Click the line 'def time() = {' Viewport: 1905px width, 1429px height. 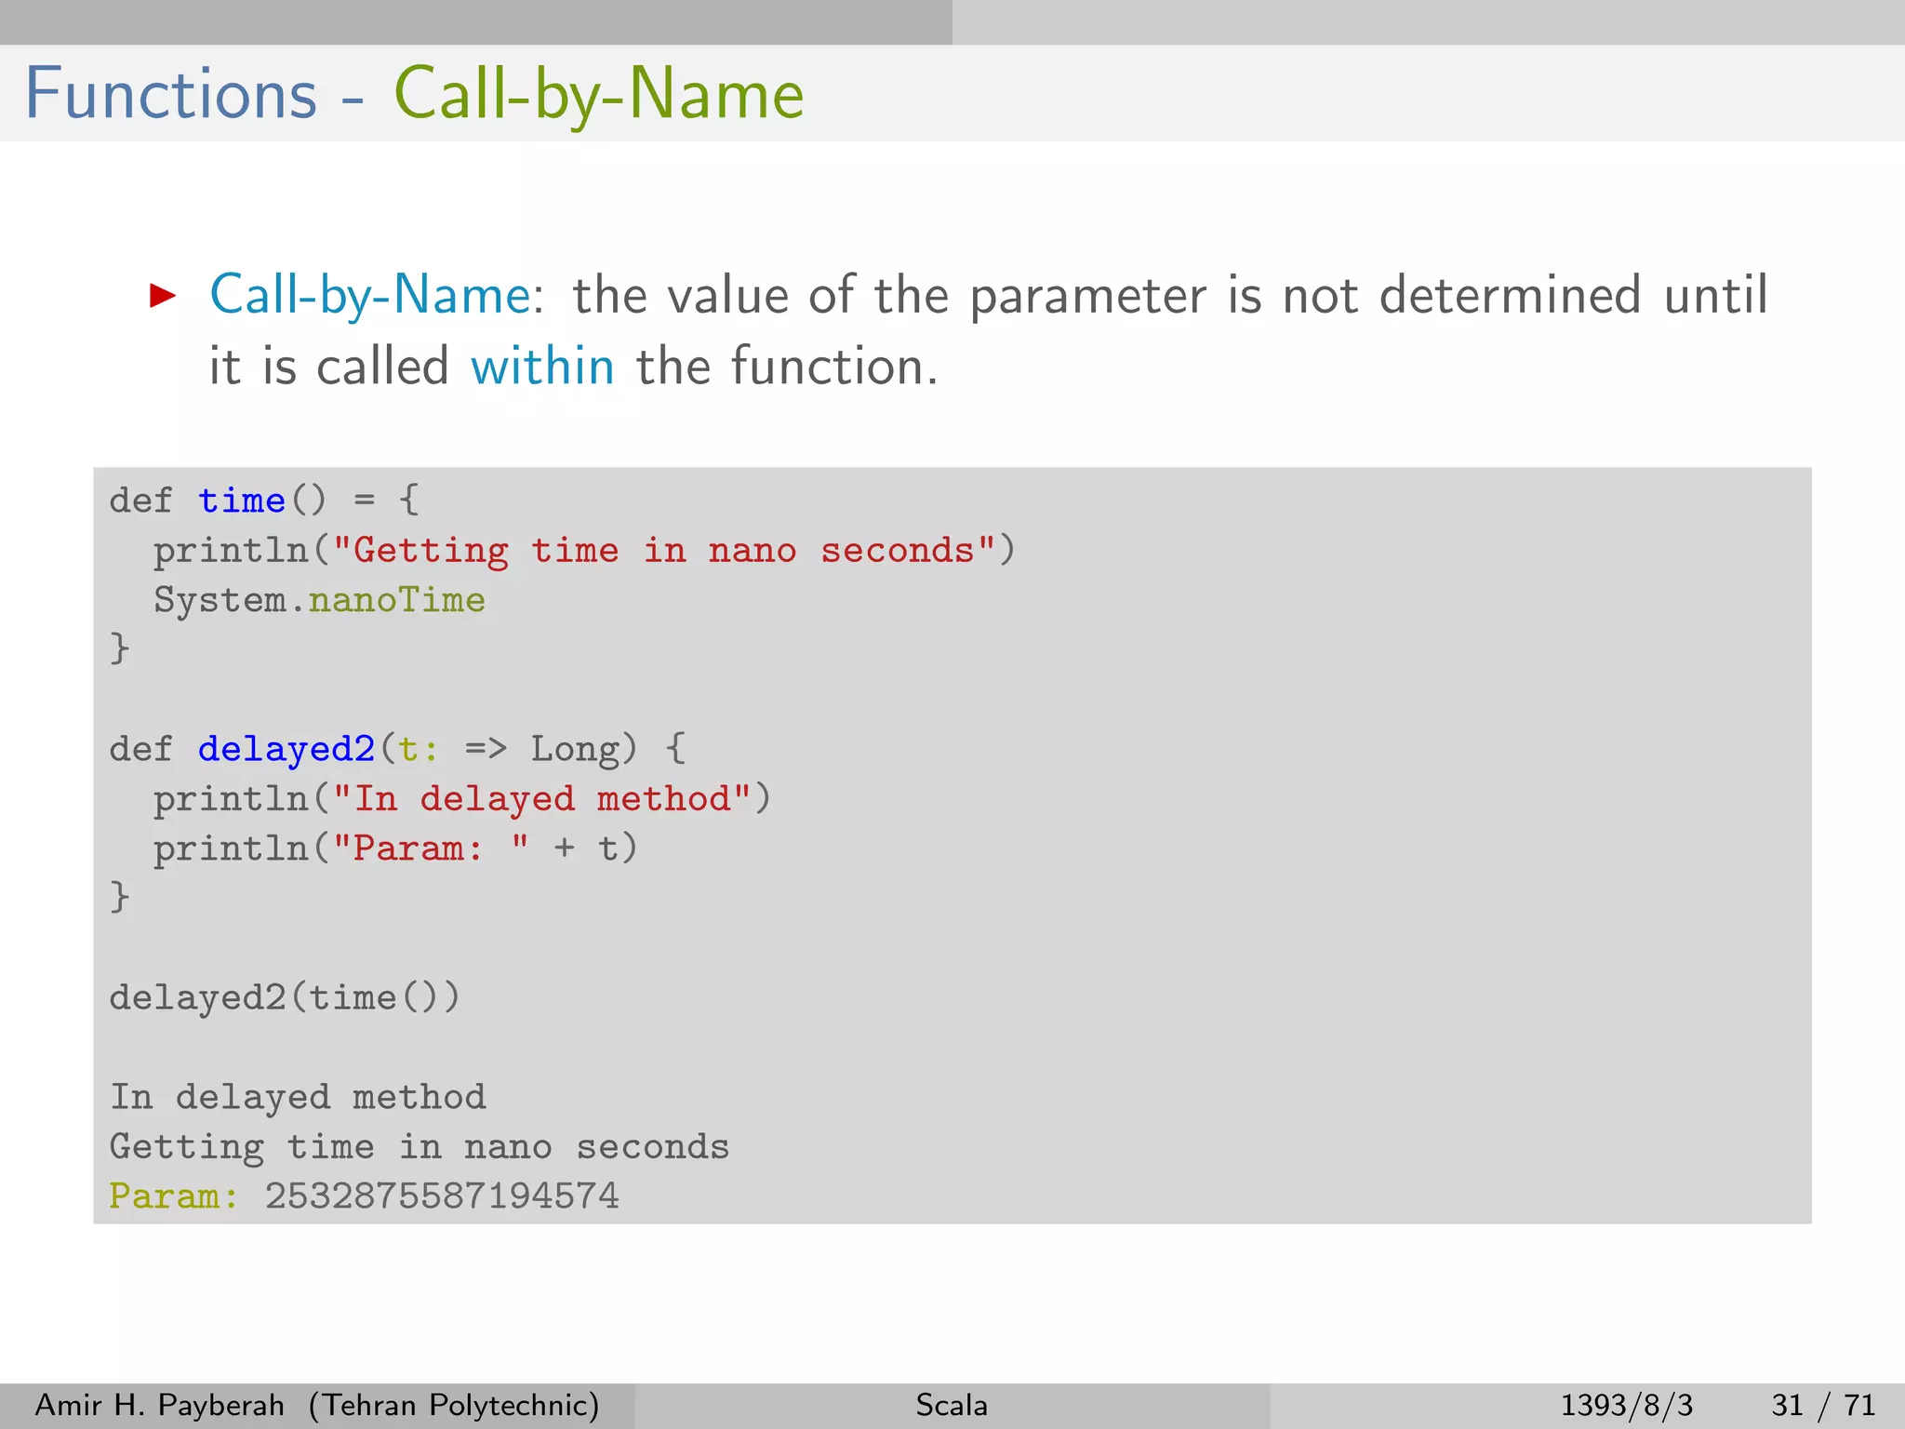265,501
